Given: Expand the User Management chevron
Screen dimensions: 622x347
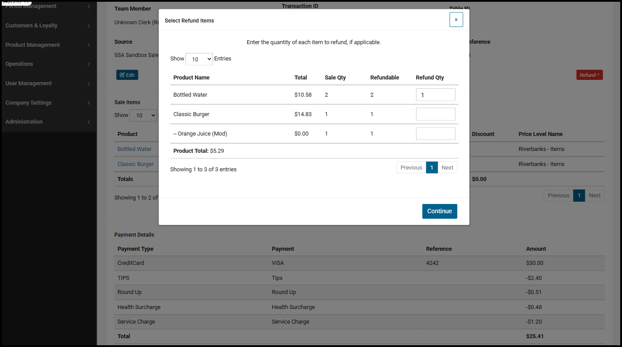Looking at the screenshot, I should tap(89, 83).
